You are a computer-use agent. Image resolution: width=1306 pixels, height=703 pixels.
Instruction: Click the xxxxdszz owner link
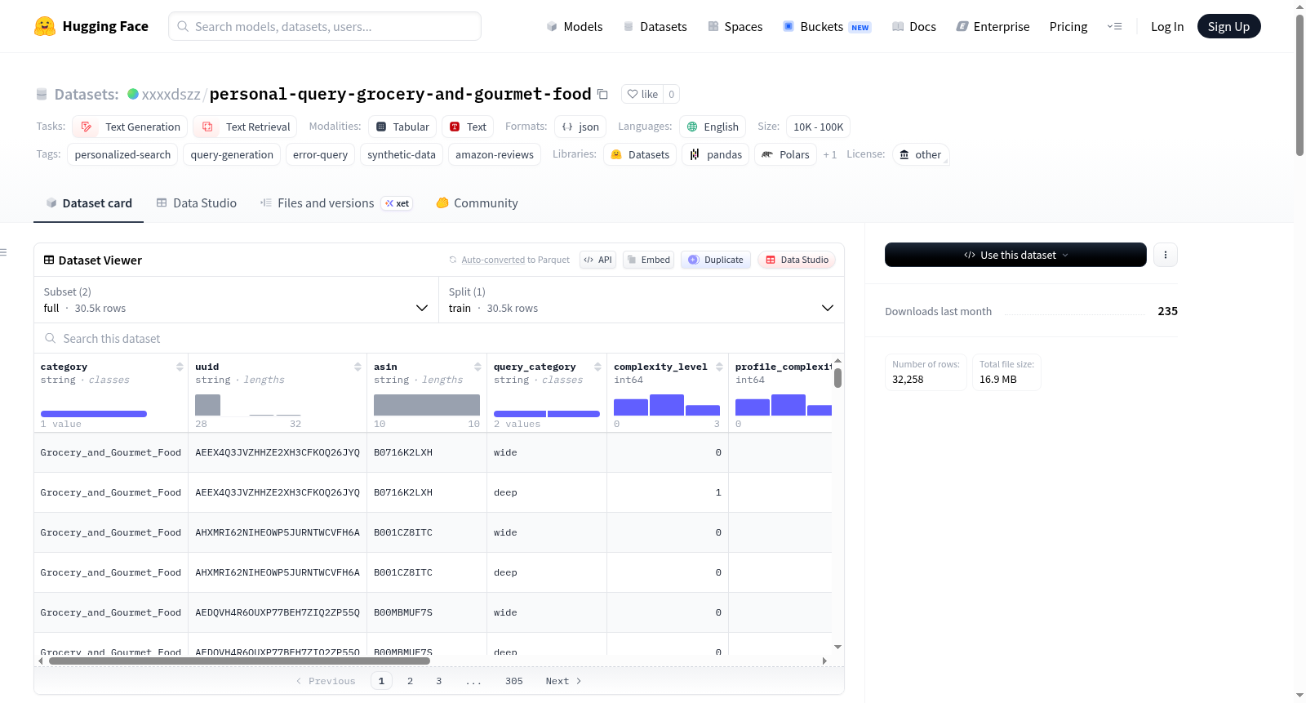[171, 95]
